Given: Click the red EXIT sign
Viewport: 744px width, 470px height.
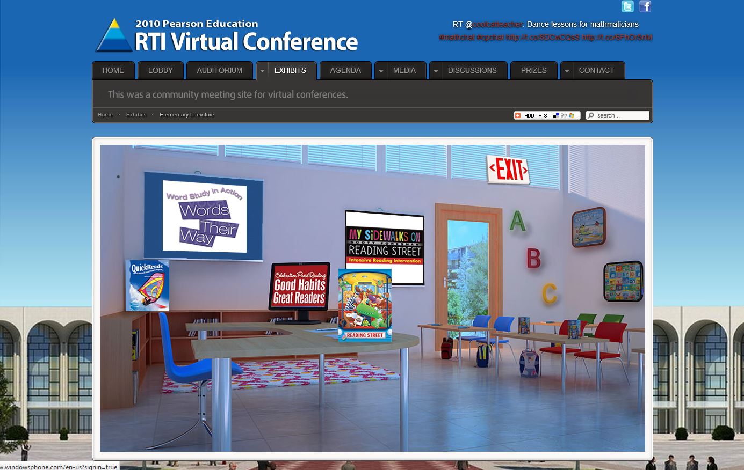Looking at the screenshot, I should tap(508, 170).
